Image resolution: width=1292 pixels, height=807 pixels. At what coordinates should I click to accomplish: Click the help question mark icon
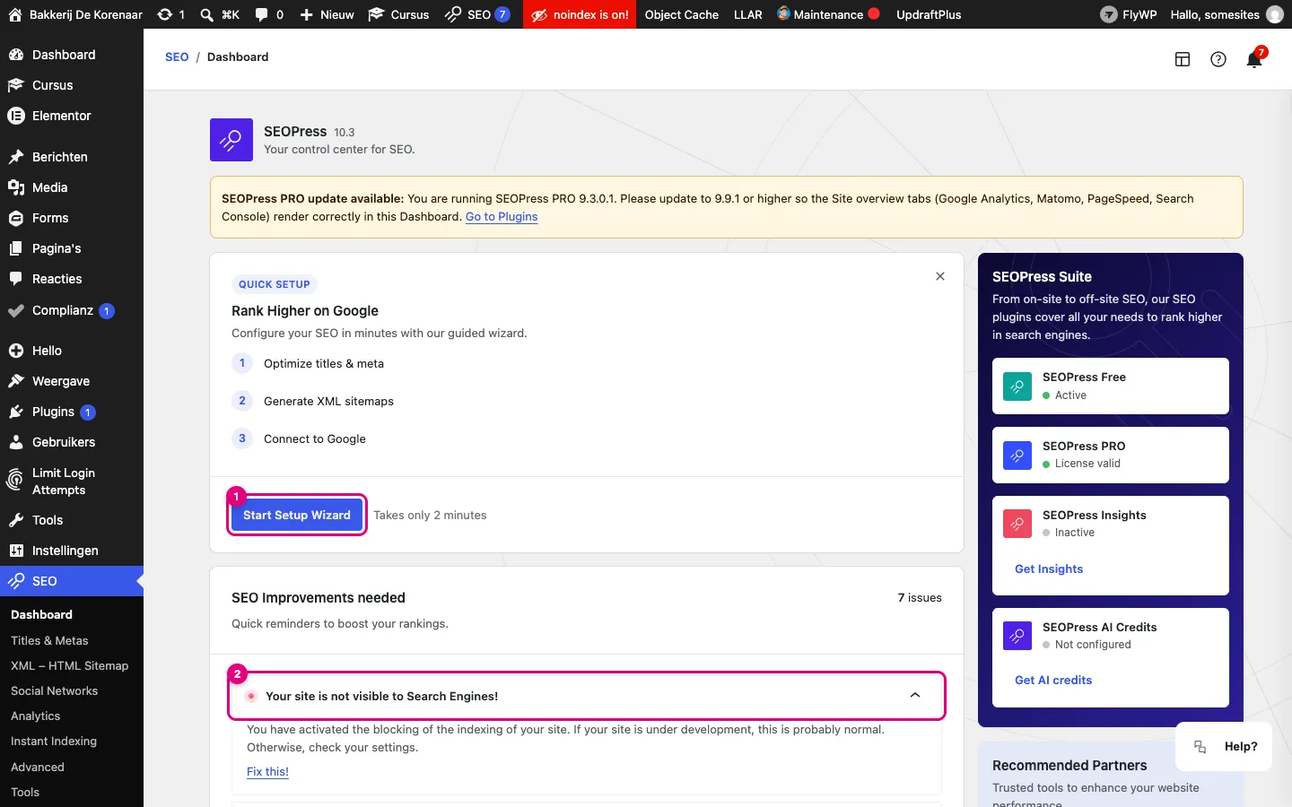click(x=1218, y=59)
